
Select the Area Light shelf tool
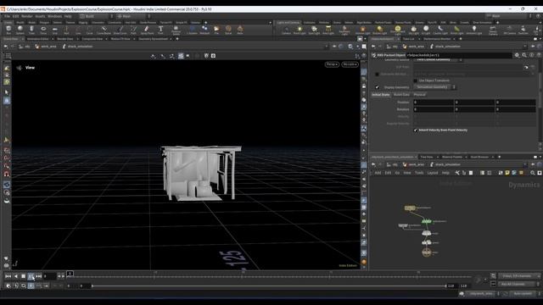(x=328, y=30)
